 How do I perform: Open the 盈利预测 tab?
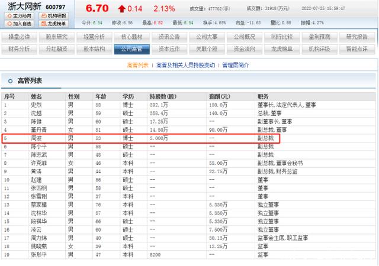(320, 37)
